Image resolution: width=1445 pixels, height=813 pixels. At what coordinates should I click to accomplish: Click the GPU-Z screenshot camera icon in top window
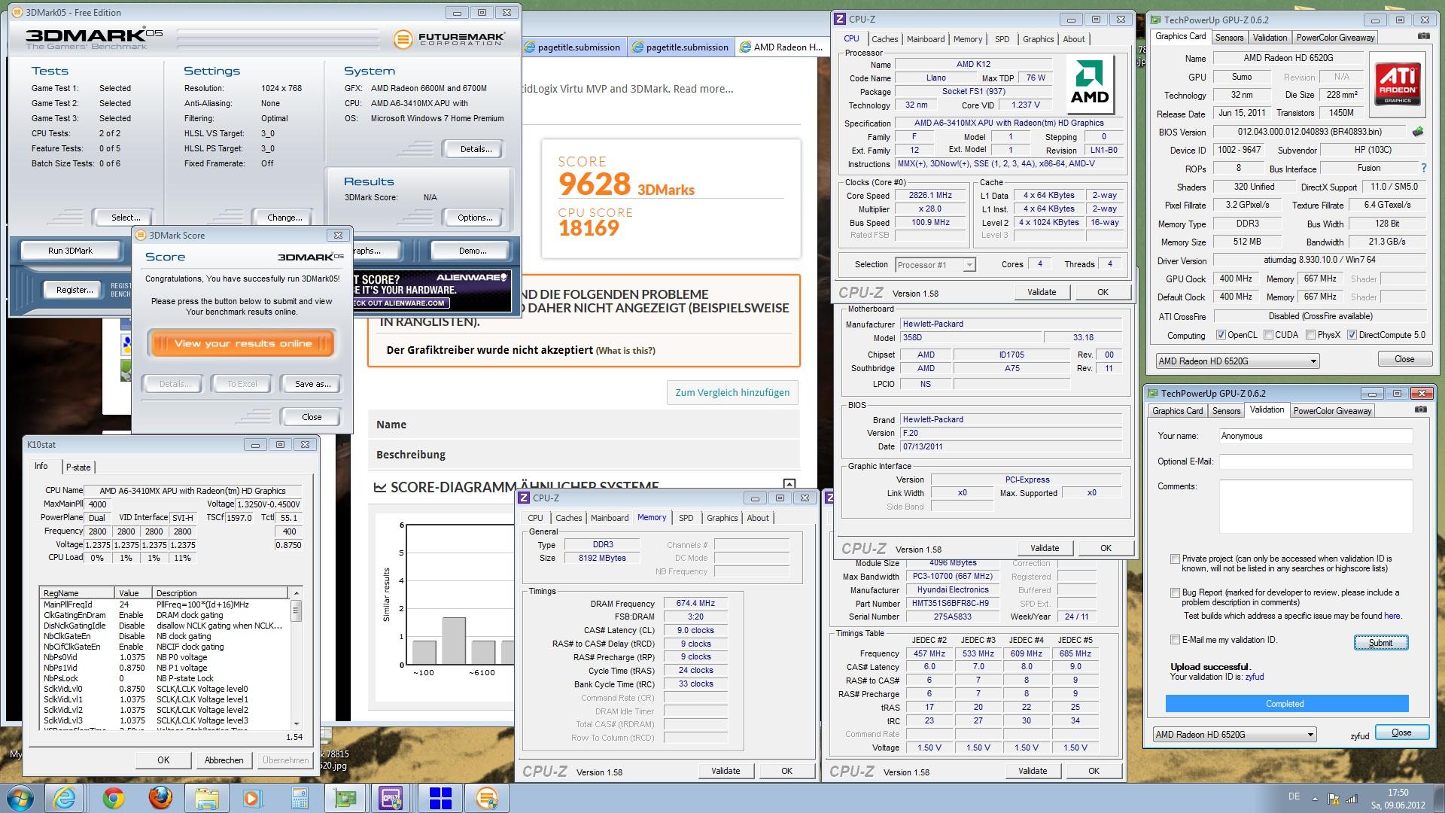[x=1424, y=36]
